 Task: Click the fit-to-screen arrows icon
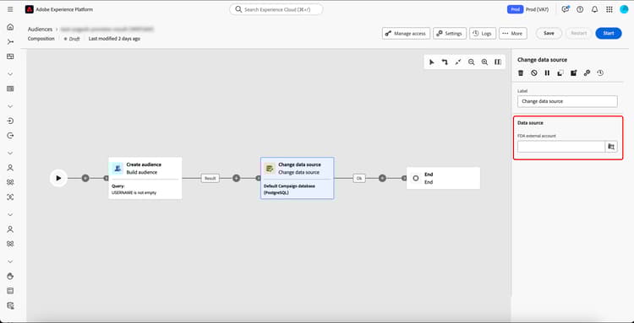coord(458,62)
